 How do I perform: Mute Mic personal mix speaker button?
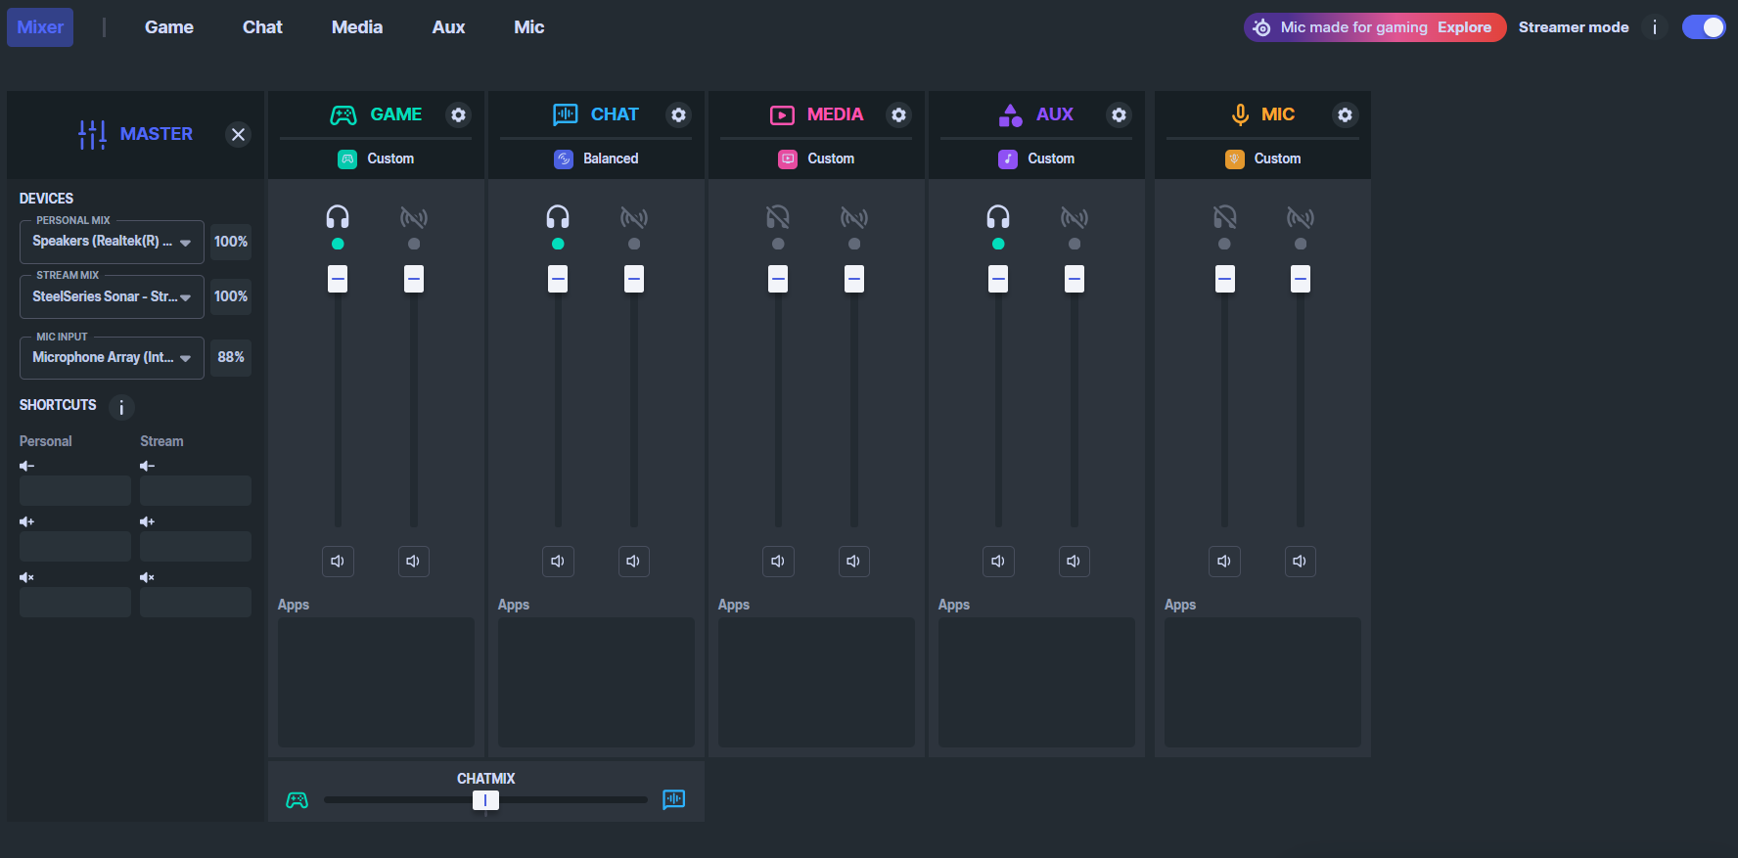[1224, 561]
